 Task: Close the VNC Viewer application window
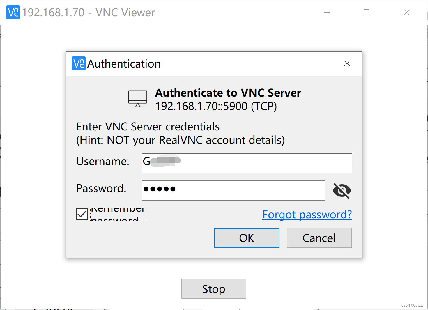(x=406, y=12)
